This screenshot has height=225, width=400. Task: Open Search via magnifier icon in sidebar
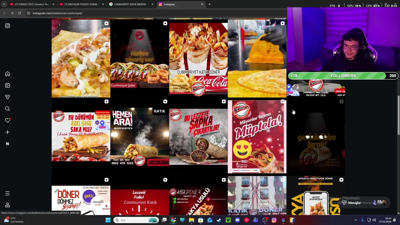click(x=7, y=109)
